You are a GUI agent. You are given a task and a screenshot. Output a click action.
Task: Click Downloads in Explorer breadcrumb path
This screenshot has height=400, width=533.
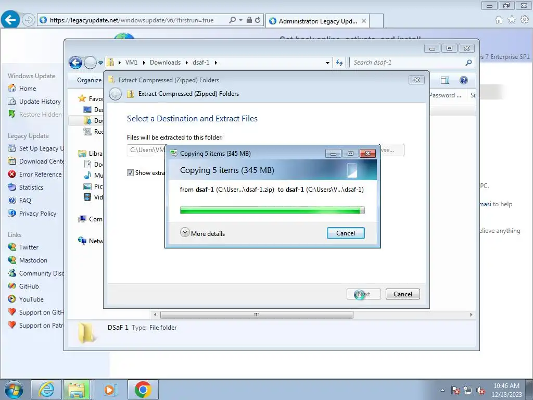[x=165, y=63]
